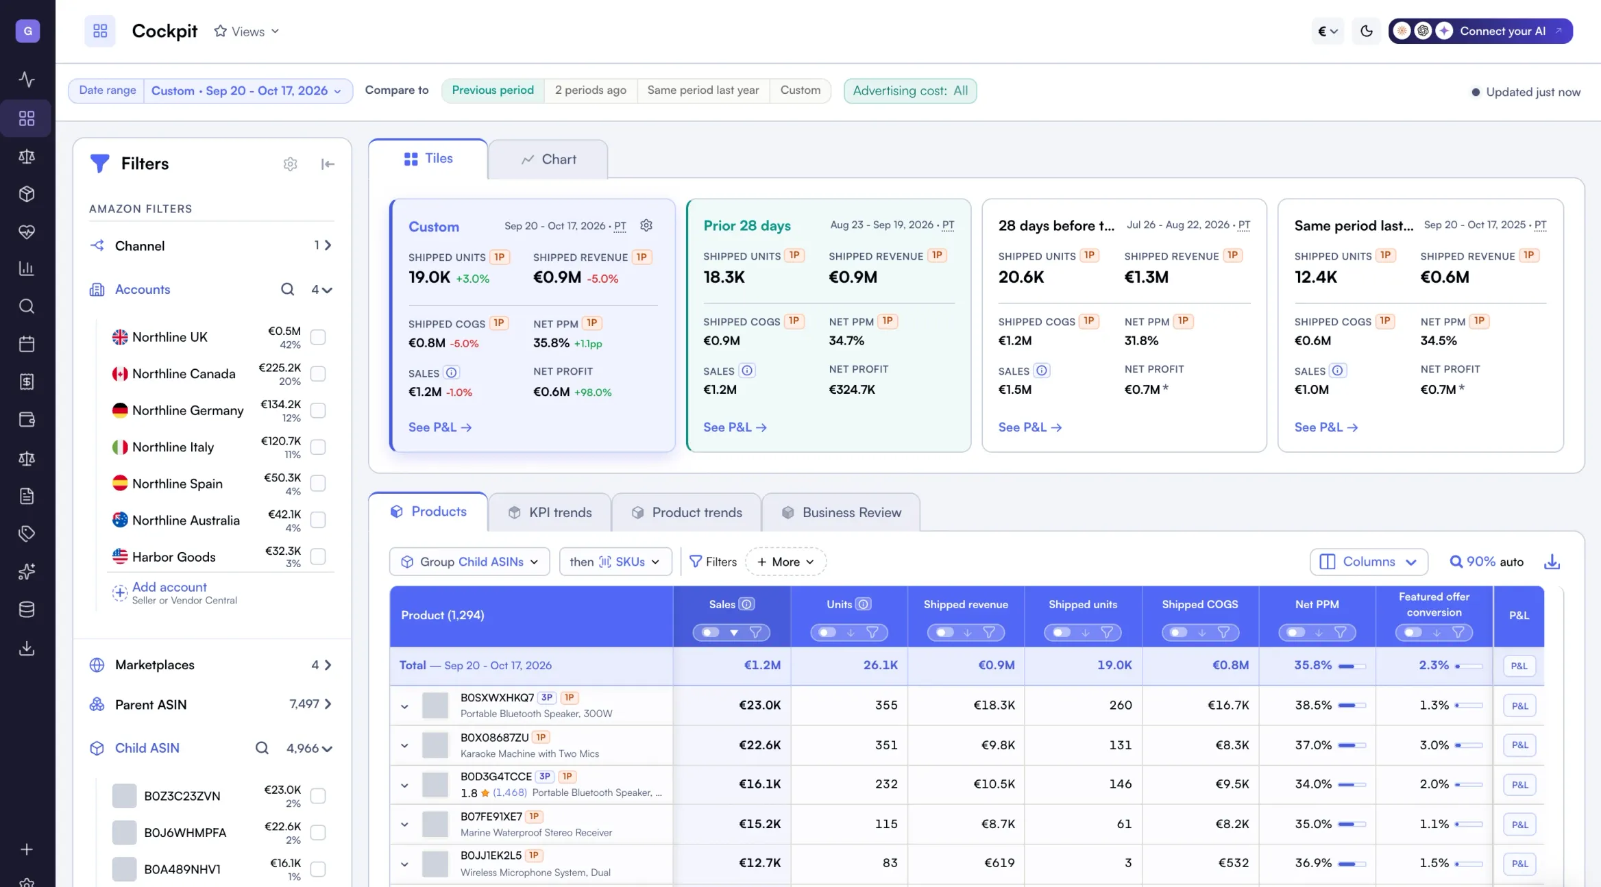Image resolution: width=1601 pixels, height=887 pixels.
Task: Click Net PPM bar for B07FE91XE7 row
Action: (1352, 824)
